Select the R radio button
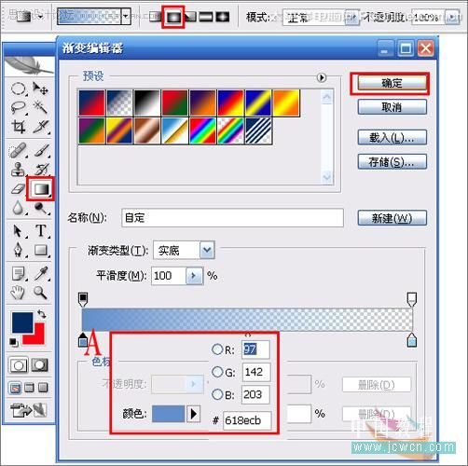Image resolution: width=468 pixels, height=466 pixels. pos(217,349)
